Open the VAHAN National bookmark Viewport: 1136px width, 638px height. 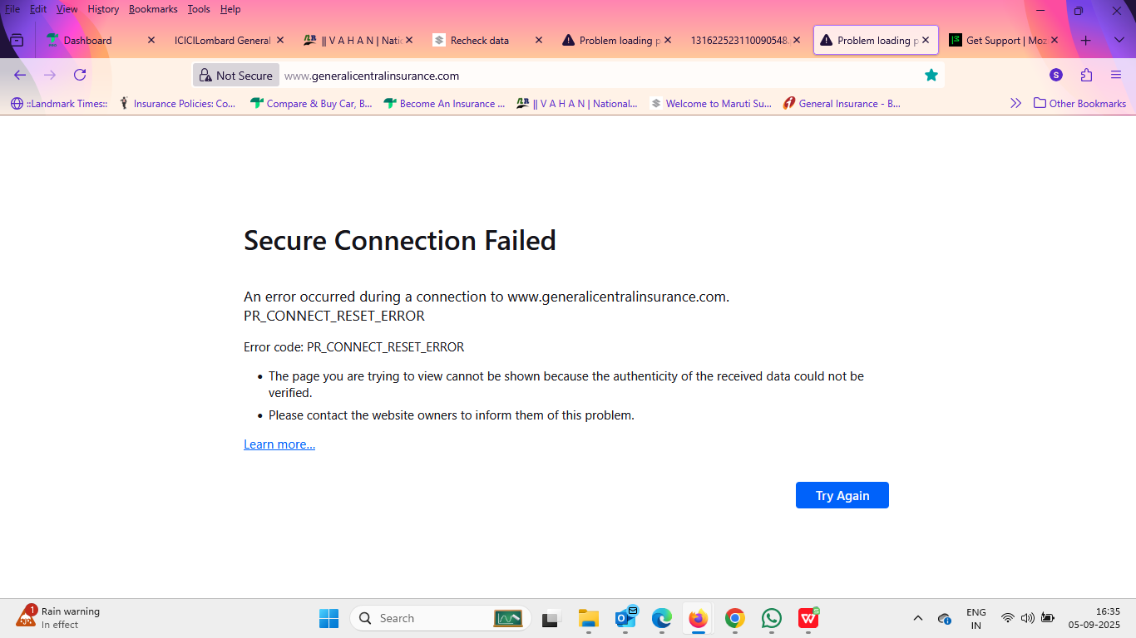pyautogui.click(x=577, y=104)
